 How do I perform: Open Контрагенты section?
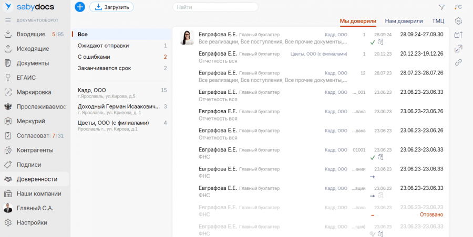click(x=35, y=150)
